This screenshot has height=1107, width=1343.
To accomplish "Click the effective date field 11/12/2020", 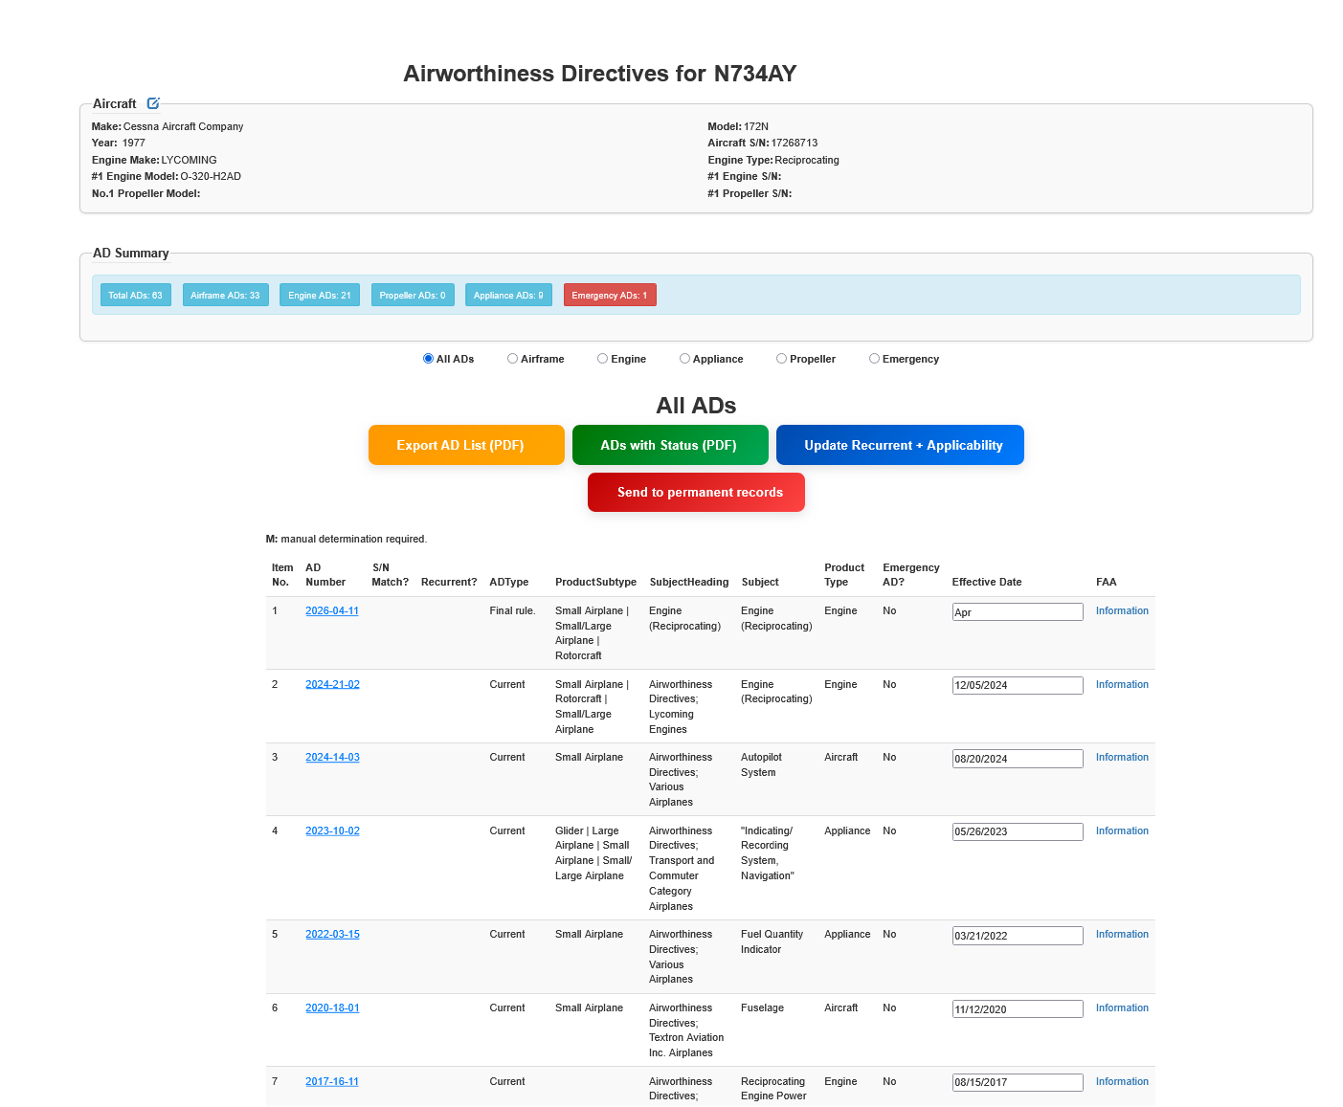I will [x=1018, y=1009].
